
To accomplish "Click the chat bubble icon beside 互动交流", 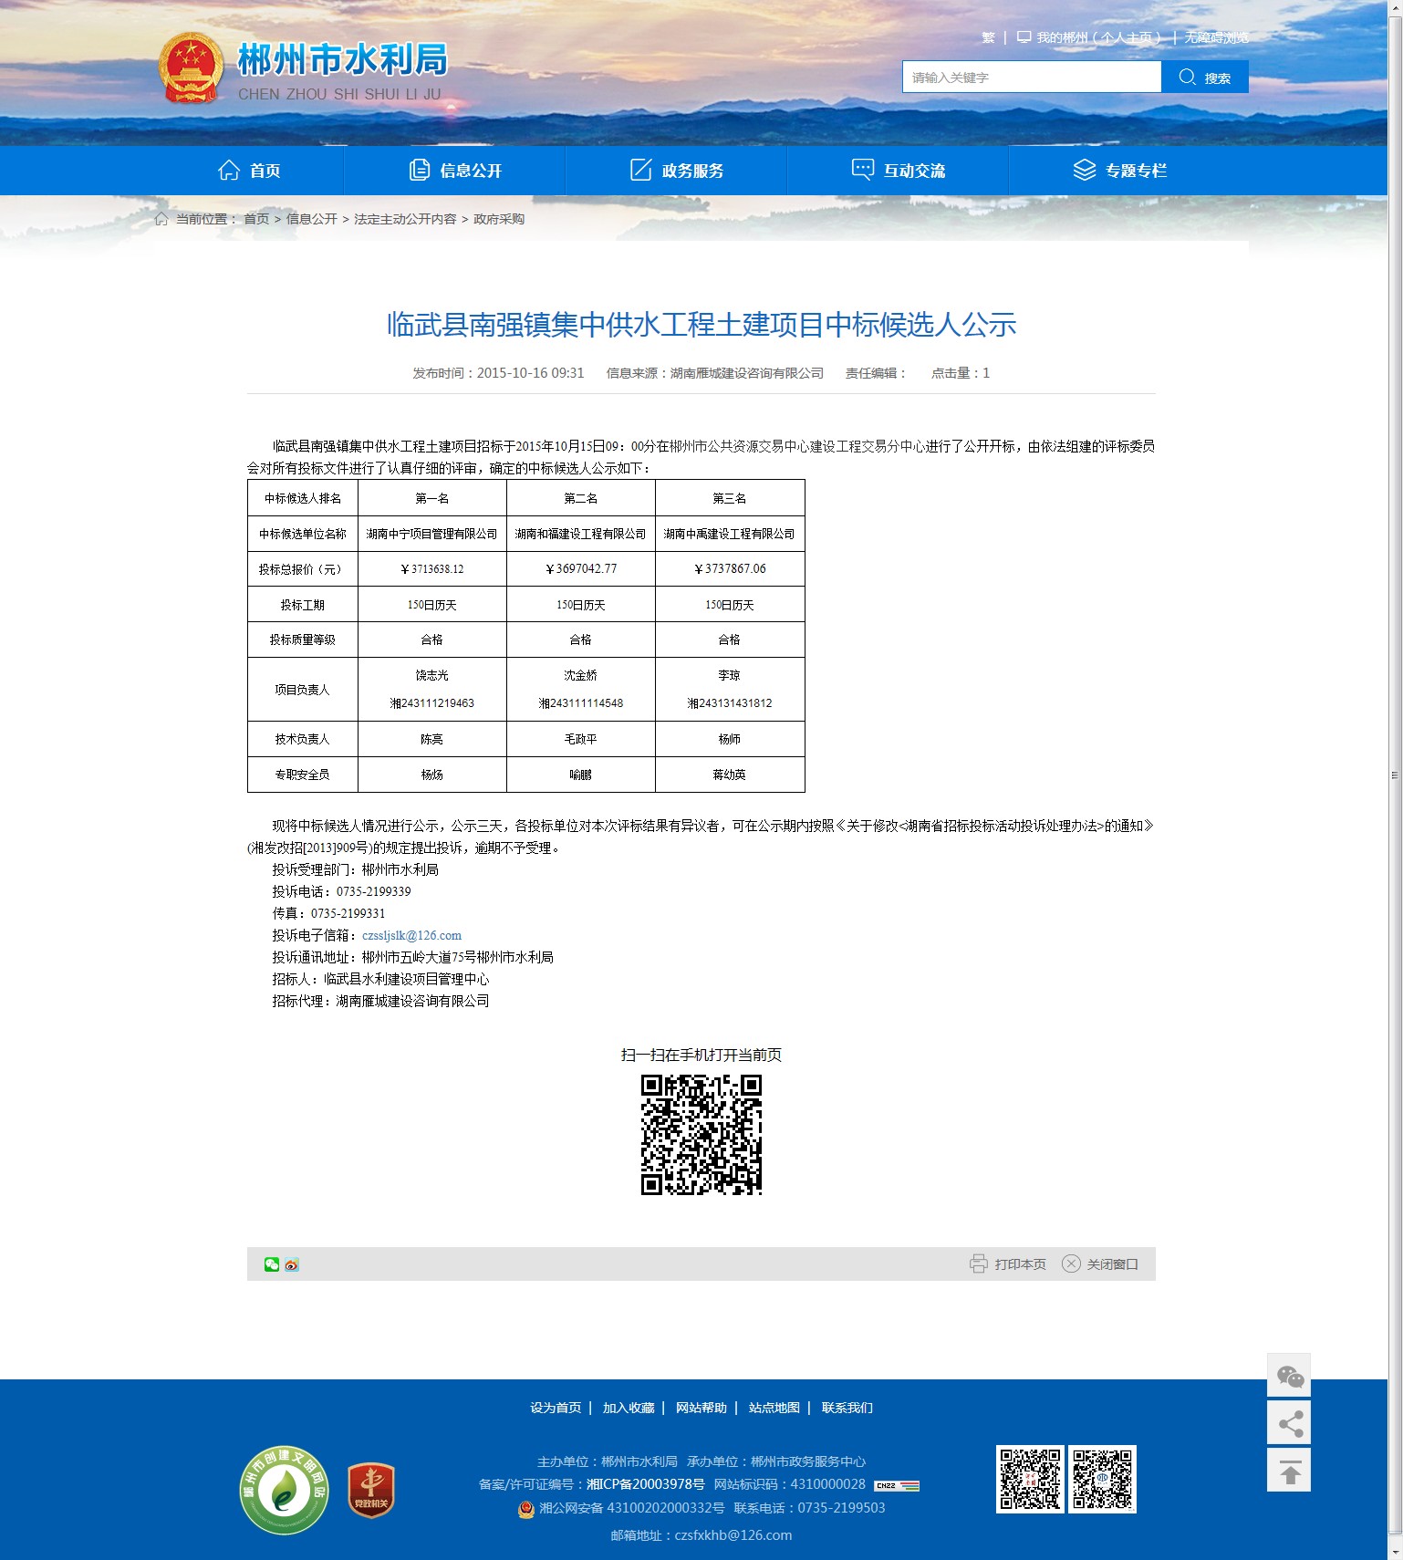I will click(863, 171).
